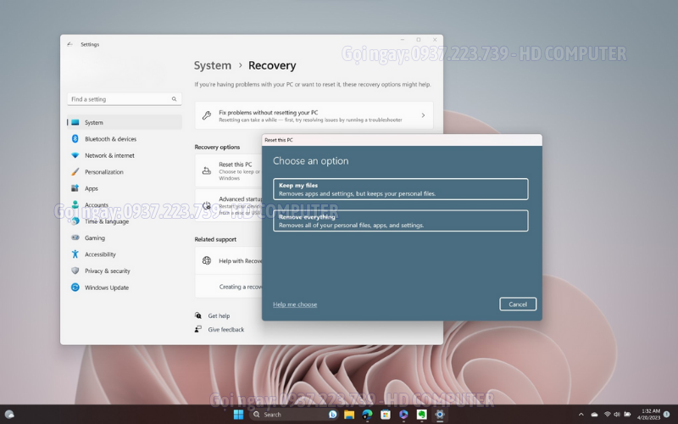Go to Network & internet settings
The width and height of the screenshot is (678, 424).
click(x=109, y=155)
